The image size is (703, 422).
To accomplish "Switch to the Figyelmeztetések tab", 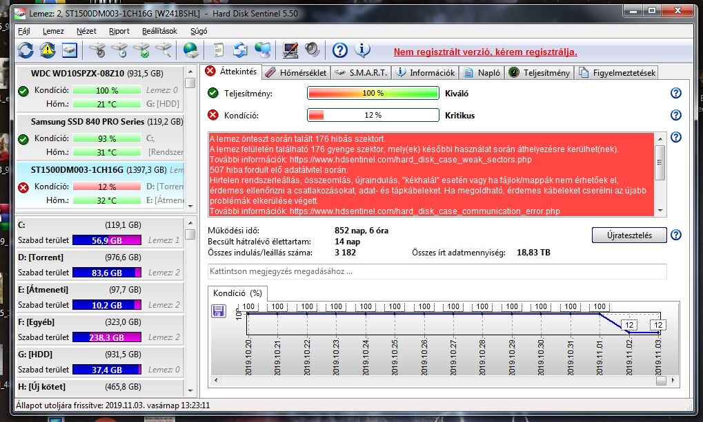I will coord(617,72).
